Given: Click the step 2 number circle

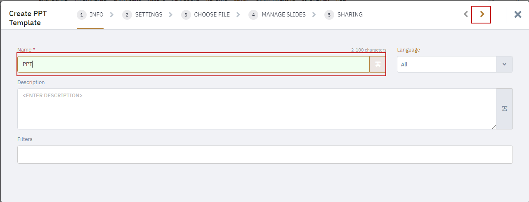Looking at the screenshot, I should (127, 15).
